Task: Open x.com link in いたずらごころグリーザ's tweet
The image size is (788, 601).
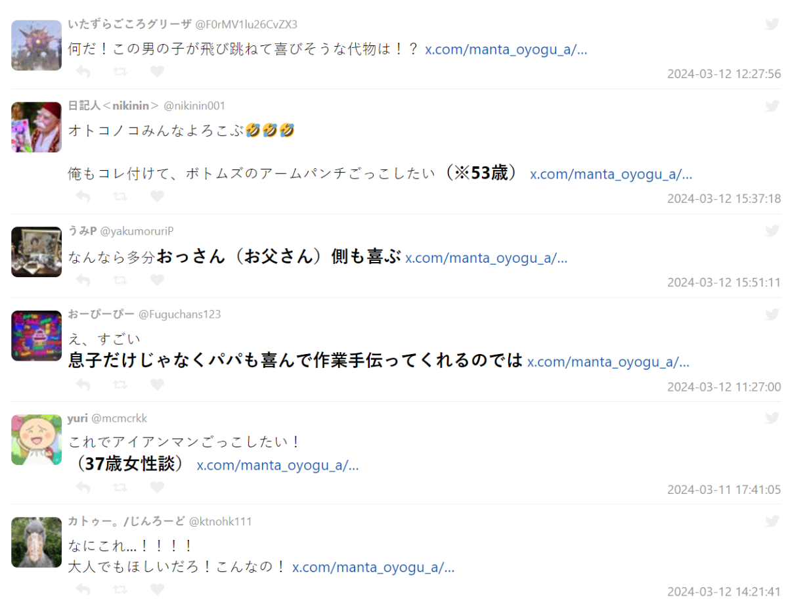Action: [x=506, y=49]
